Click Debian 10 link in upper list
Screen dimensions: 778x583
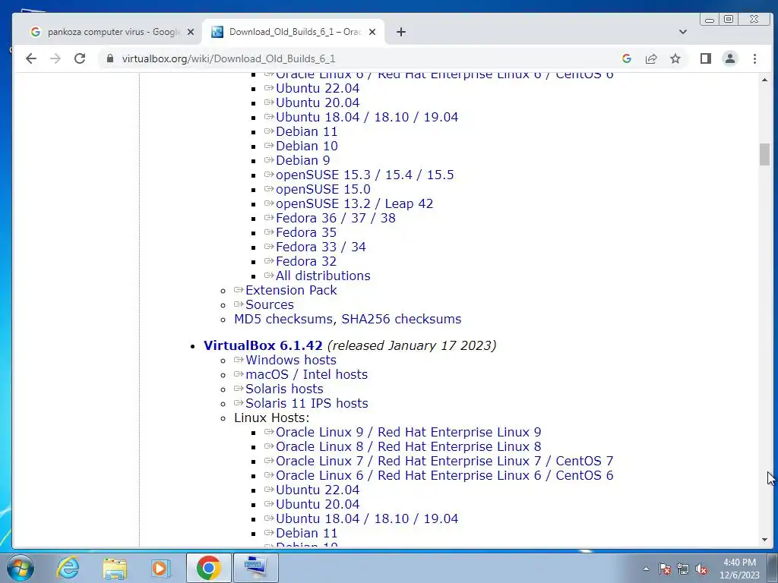(x=307, y=147)
